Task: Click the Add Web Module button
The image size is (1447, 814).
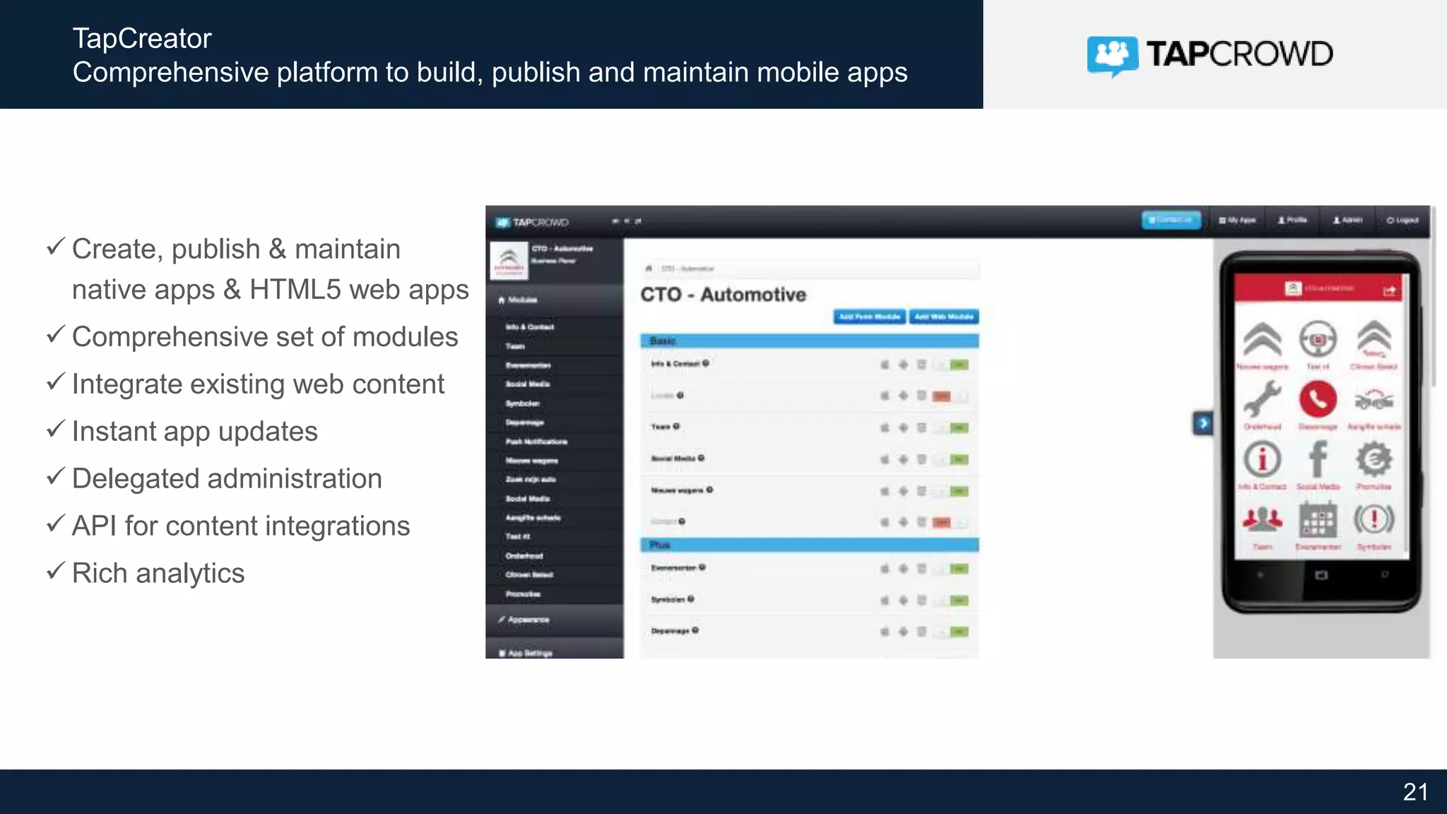Action: tap(944, 317)
